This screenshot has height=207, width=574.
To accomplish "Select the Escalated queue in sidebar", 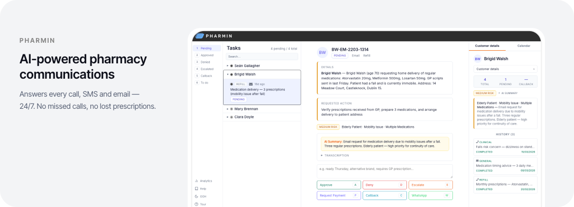I will (207, 69).
